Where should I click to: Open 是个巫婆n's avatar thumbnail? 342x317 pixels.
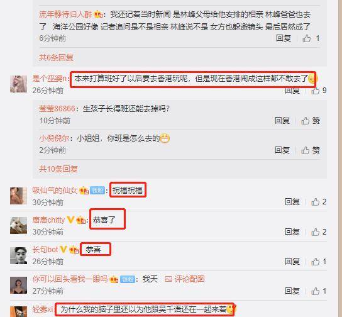click(18, 84)
